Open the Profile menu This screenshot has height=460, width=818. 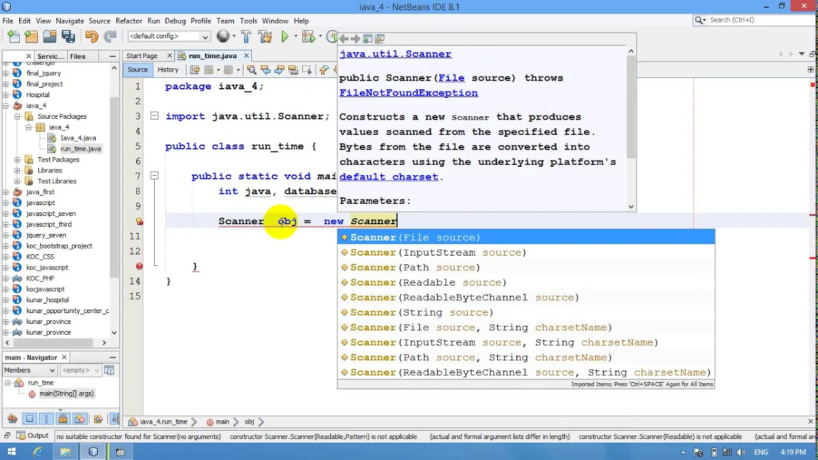[x=201, y=20]
